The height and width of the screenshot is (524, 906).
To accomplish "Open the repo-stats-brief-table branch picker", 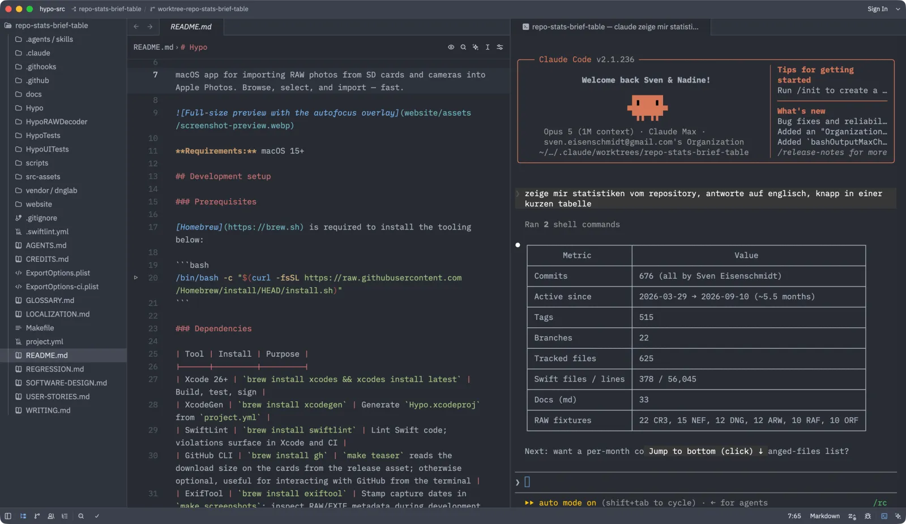I will [106, 9].
